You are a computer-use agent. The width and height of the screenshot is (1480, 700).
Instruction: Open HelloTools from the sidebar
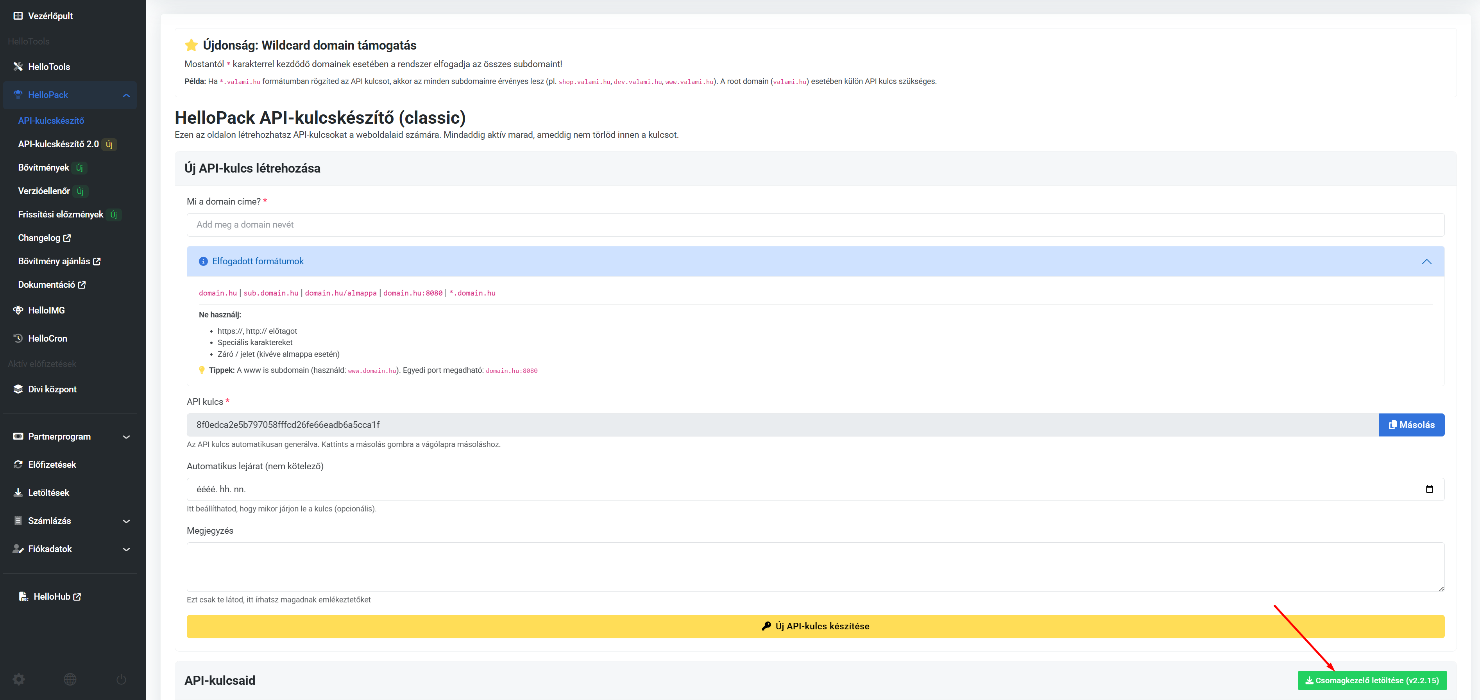pos(49,66)
